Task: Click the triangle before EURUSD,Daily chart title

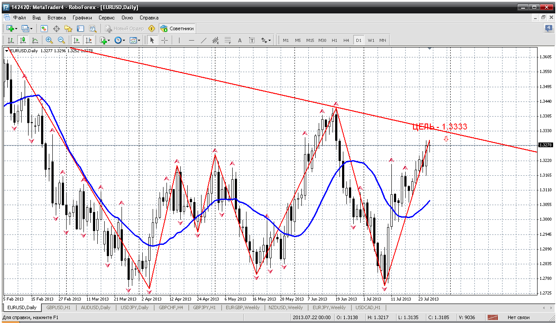Action: 6,51
